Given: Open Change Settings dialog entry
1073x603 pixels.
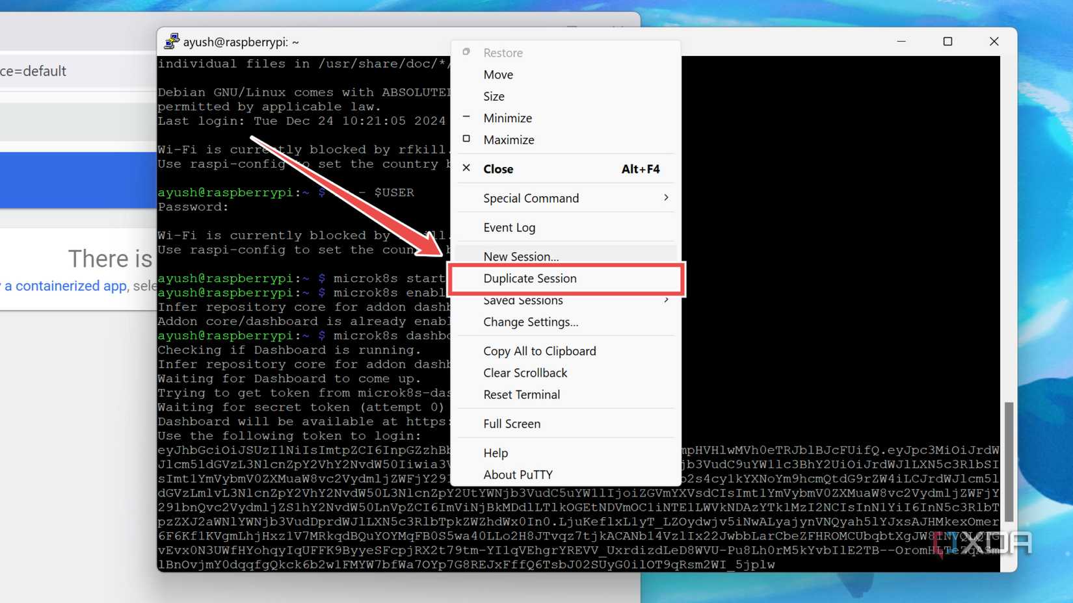Looking at the screenshot, I should pos(565,322).
